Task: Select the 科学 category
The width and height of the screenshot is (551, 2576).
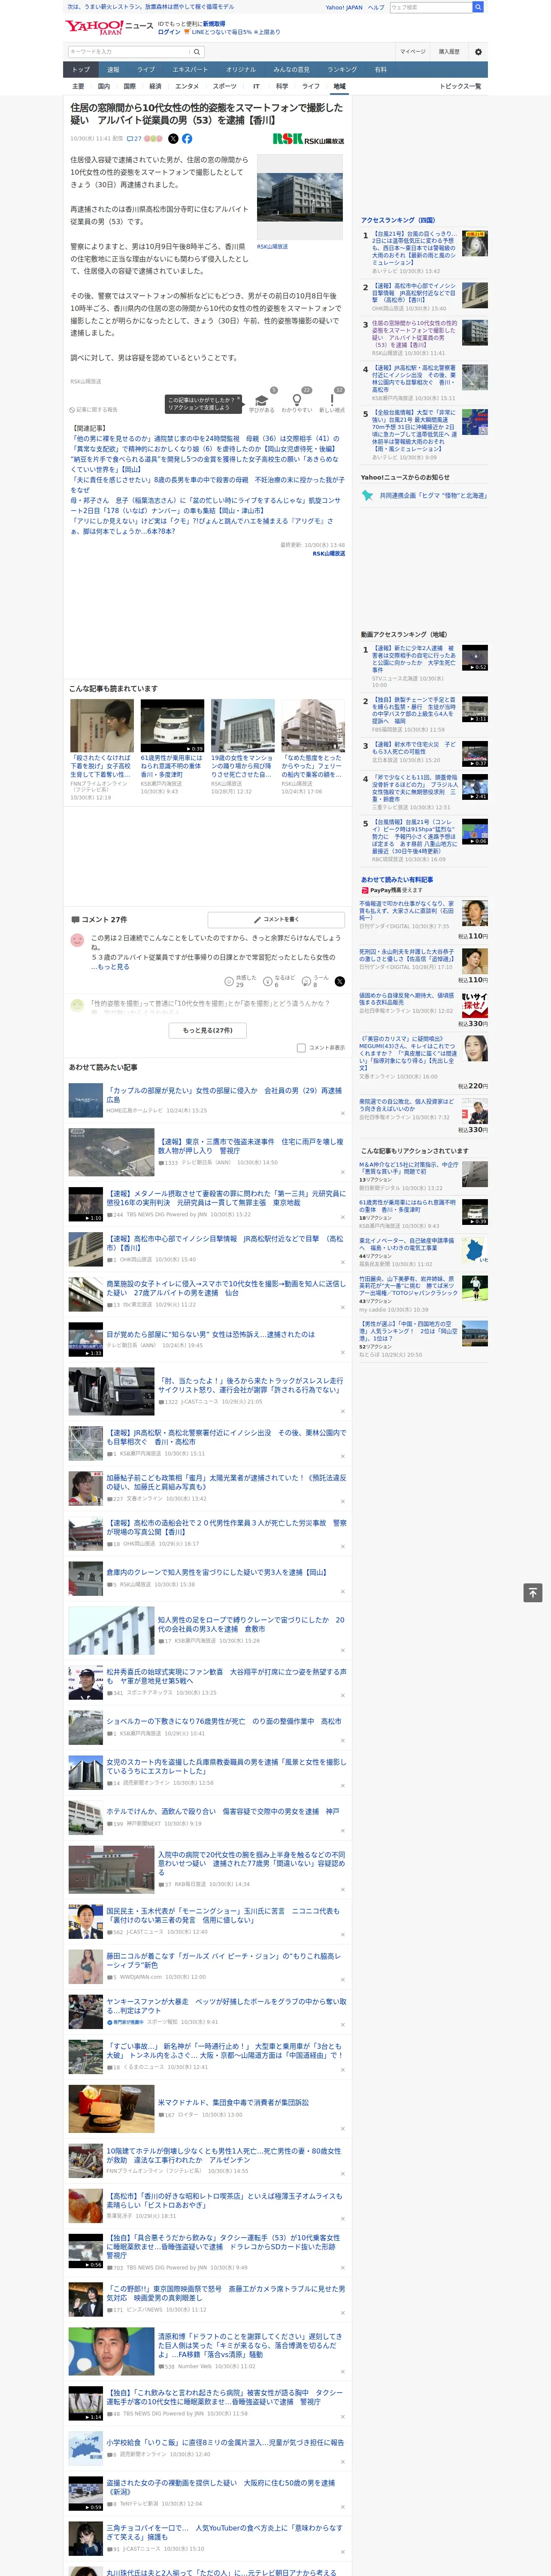Action: (x=282, y=86)
